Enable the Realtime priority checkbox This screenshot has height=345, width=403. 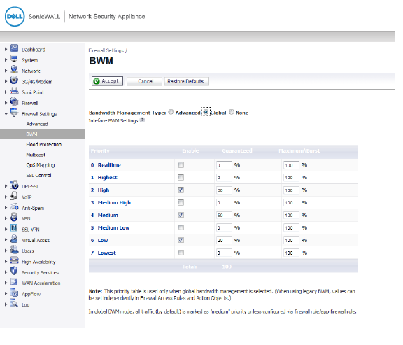181,164
